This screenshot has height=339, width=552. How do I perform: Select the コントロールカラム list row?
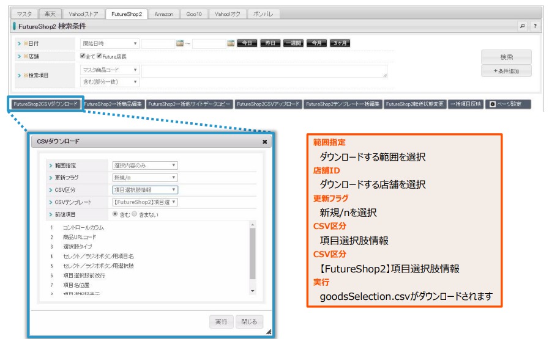click(83, 228)
